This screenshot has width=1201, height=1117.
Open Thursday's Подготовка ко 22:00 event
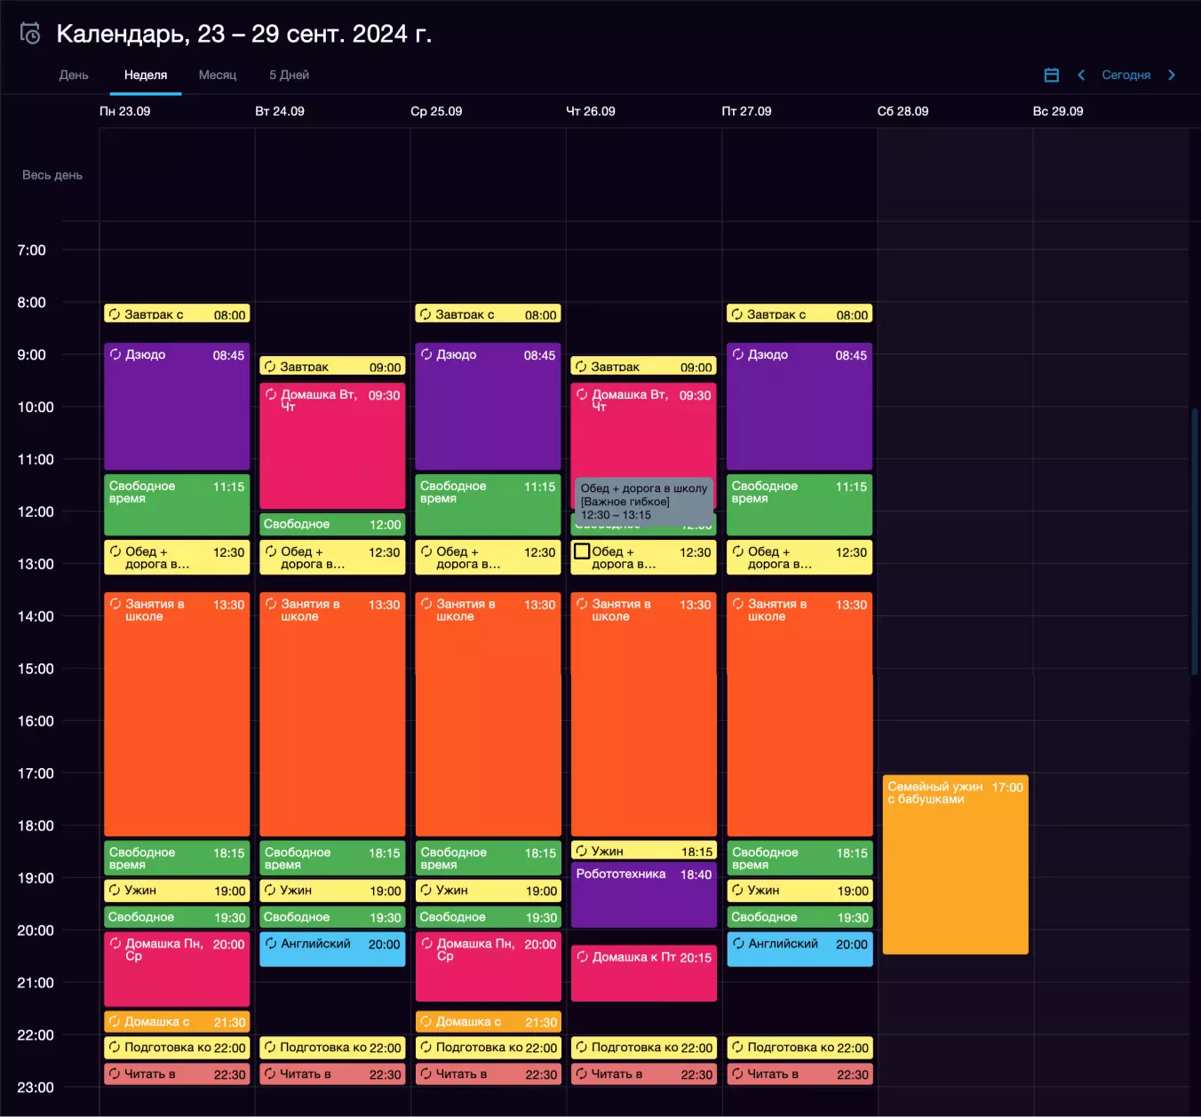(643, 1048)
